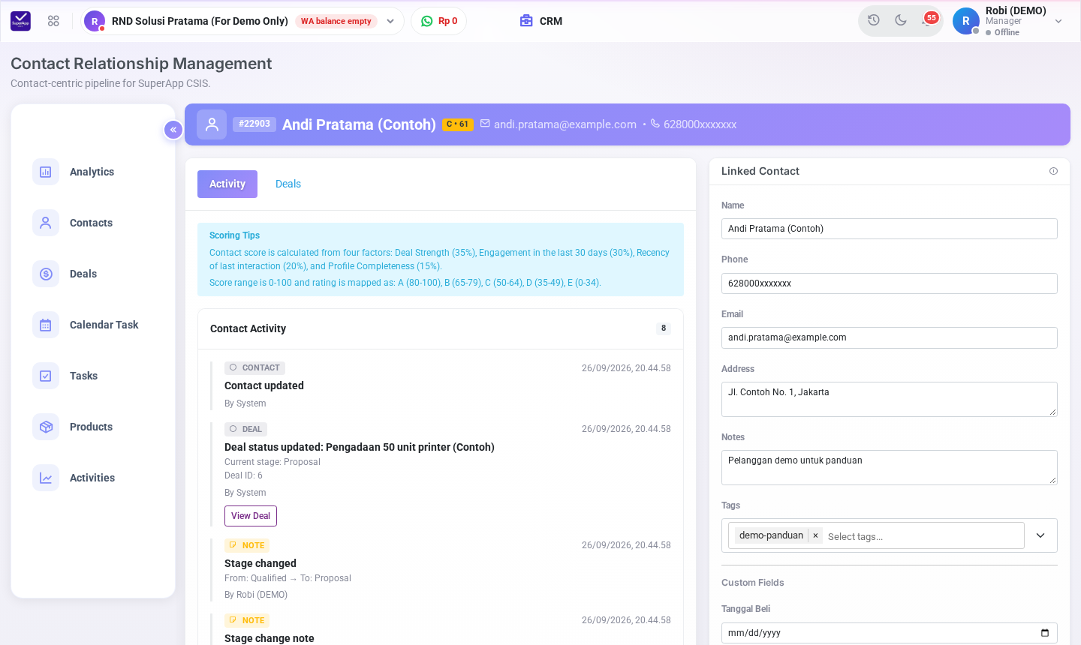
Task: Click the #22903 contact ID badge
Action: point(254,124)
